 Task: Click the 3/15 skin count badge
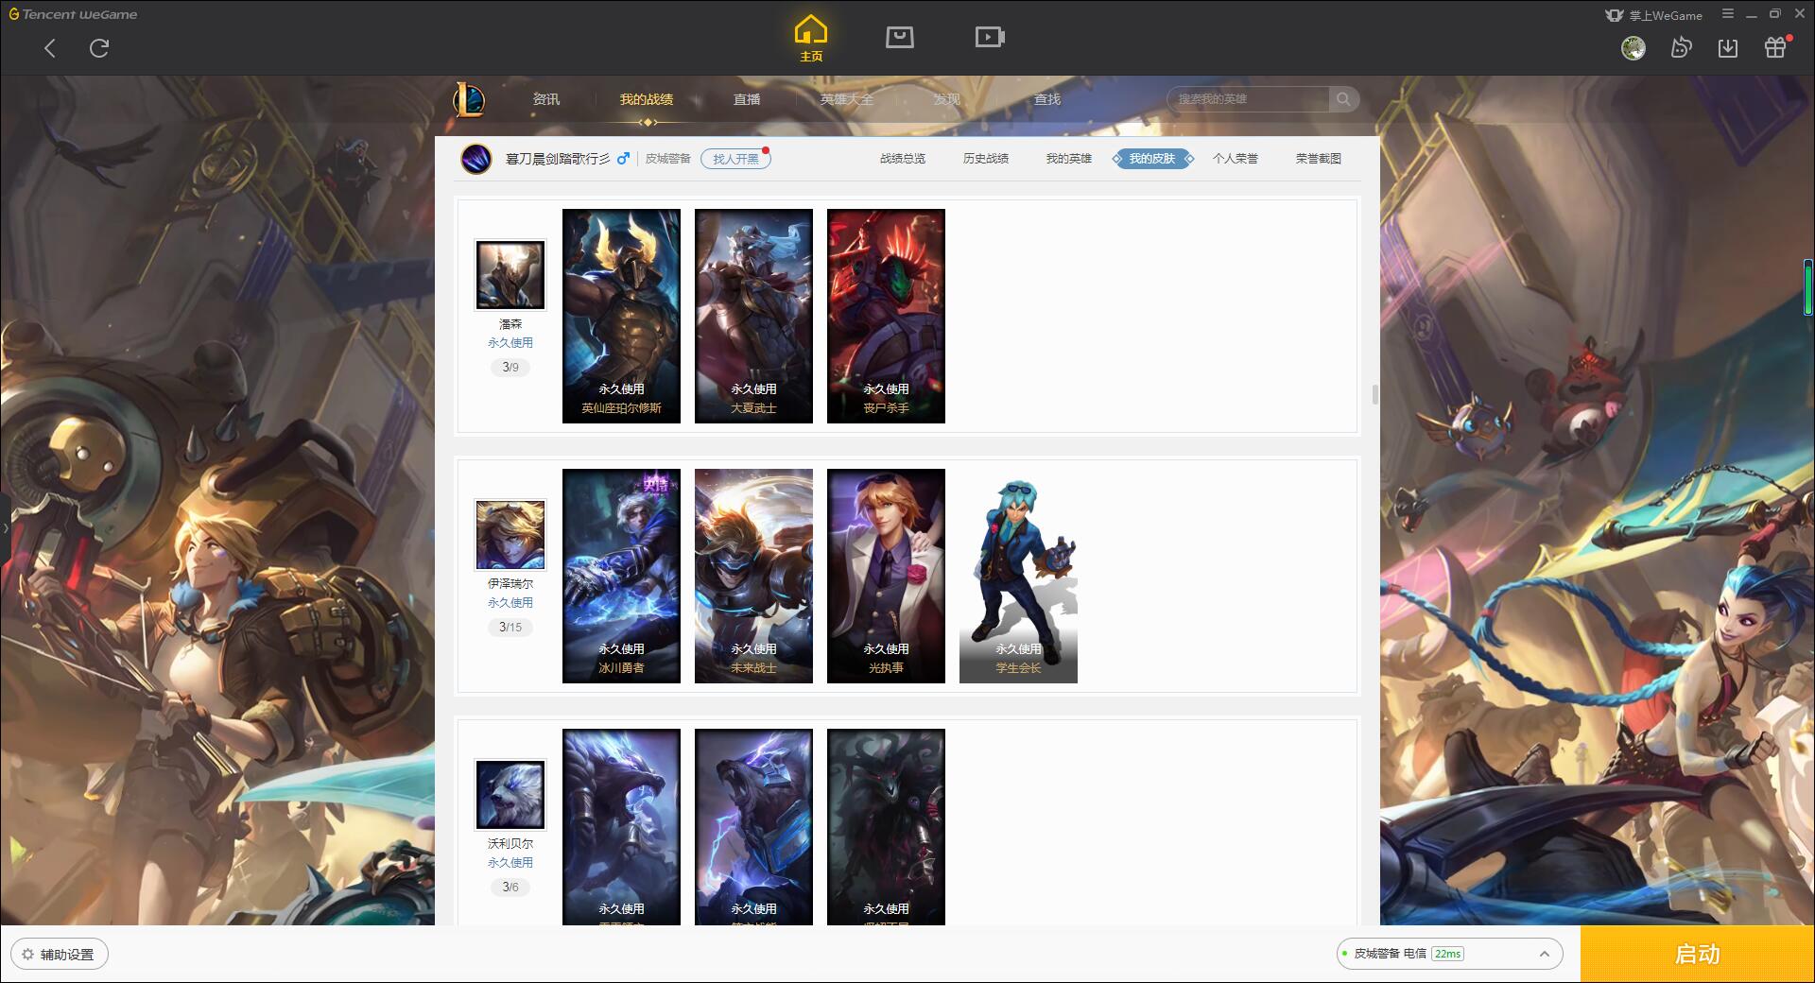pos(510,628)
